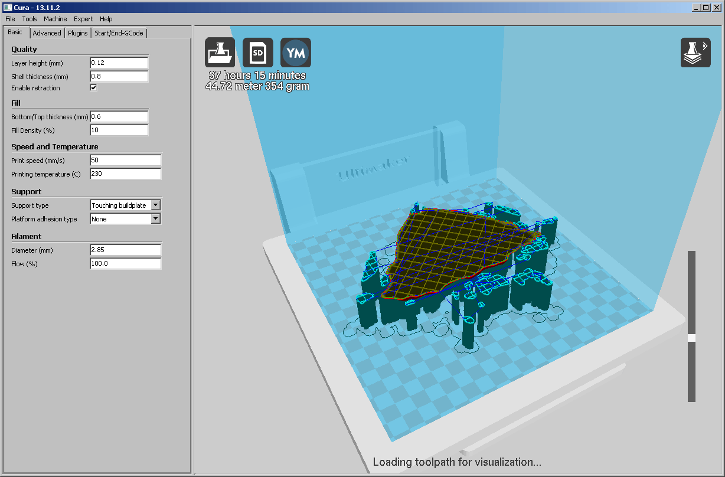This screenshot has width=725, height=477.
Task: Click the 'Loading toolpath for visualization...' status text
Action: pyautogui.click(x=457, y=462)
